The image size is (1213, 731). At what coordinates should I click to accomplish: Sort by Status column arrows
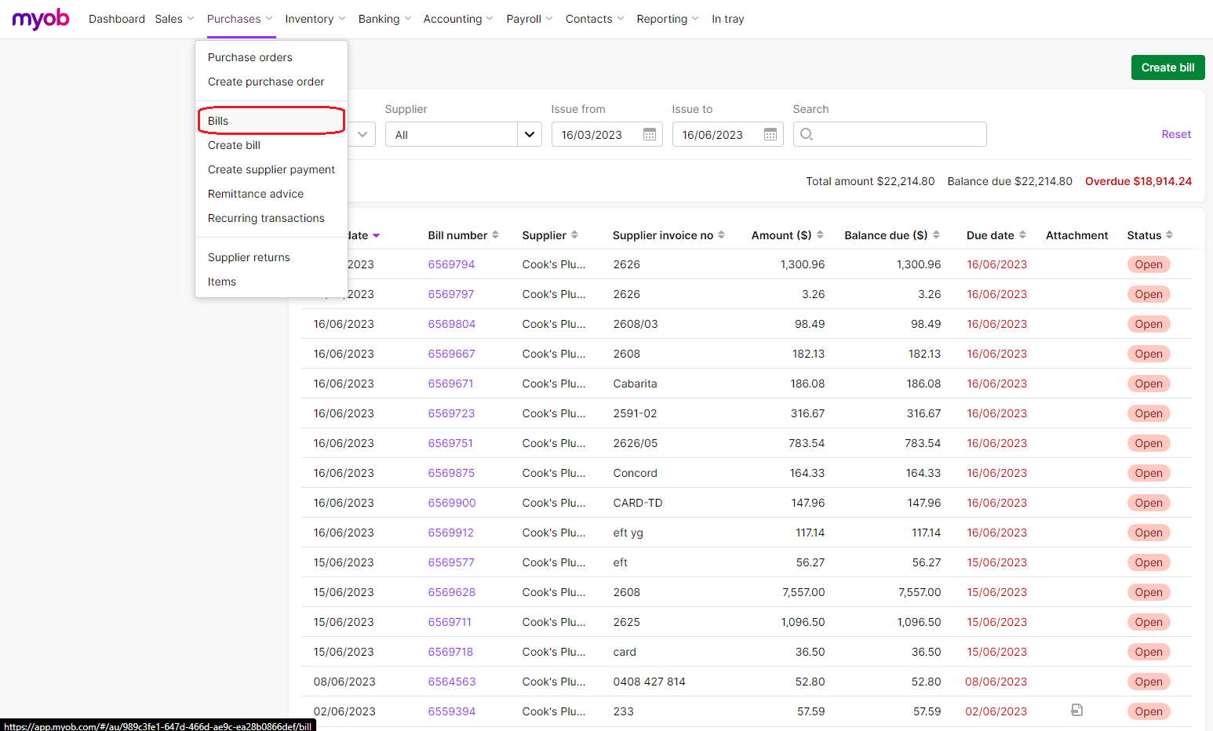[x=1169, y=235]
